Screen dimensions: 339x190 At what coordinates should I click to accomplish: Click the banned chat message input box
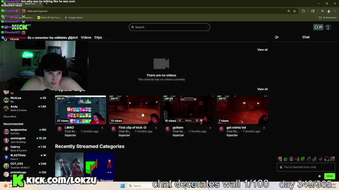306,167
